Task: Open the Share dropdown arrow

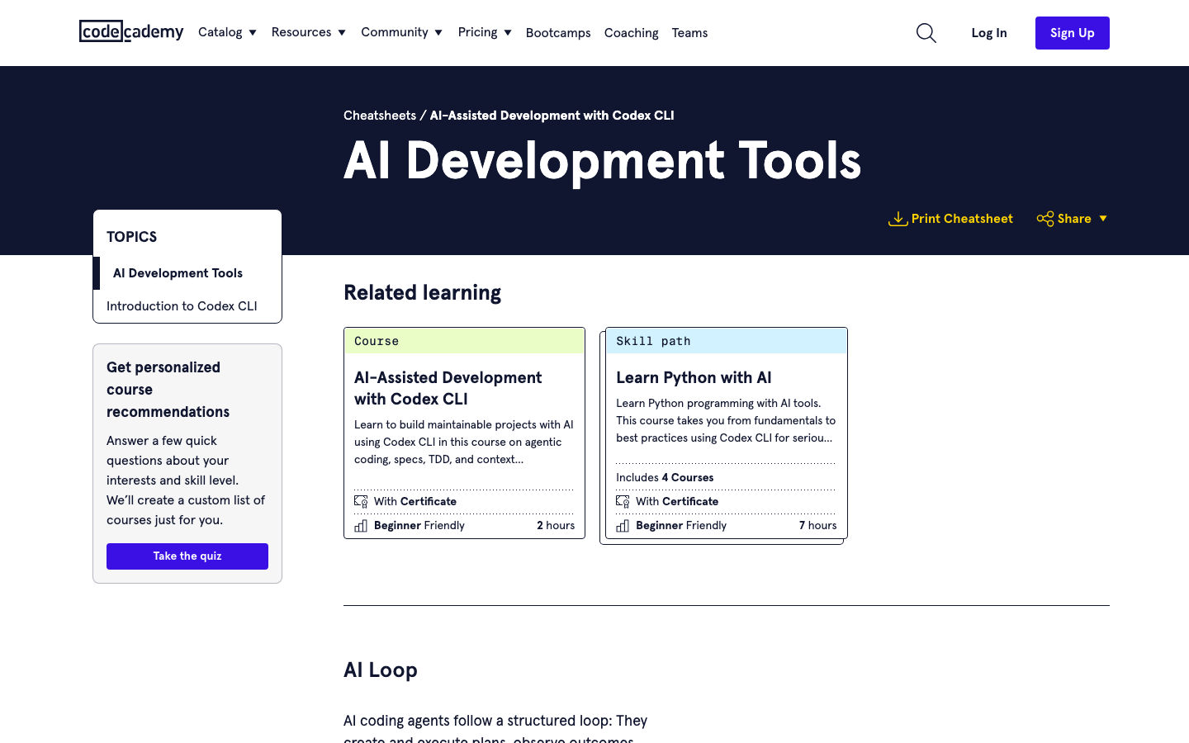Action: click(x=1103, y=219)
